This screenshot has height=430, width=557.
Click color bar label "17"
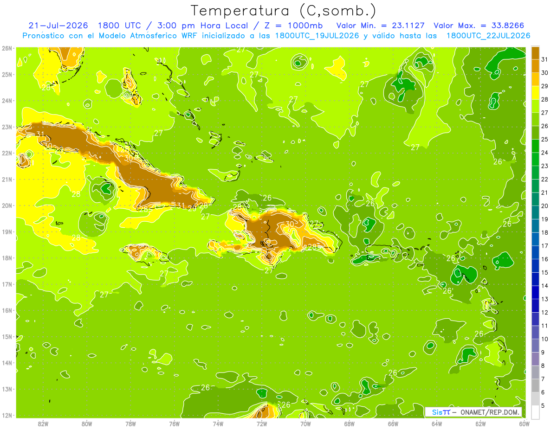tap(545, 246)
